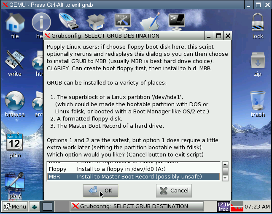Launch the USB drive mount icon

coord(68,22)
